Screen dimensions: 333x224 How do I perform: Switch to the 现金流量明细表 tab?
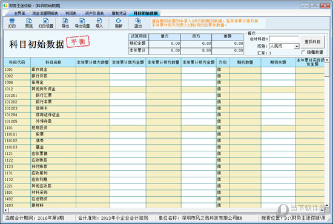coord(45,13)
